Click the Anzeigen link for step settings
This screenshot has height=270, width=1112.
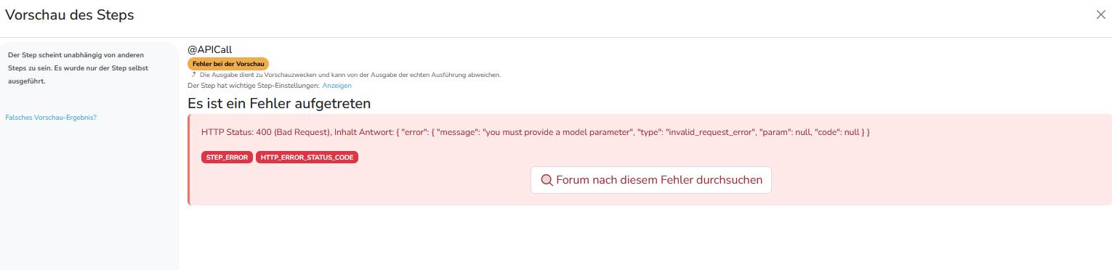tap(337, 86)
